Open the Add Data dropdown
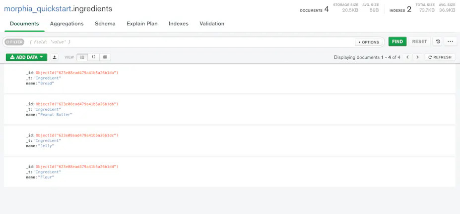 (26, 57)
